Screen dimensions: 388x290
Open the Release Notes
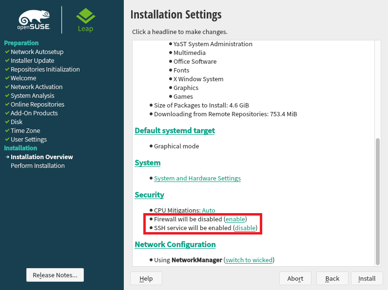[x=55, y=275]
